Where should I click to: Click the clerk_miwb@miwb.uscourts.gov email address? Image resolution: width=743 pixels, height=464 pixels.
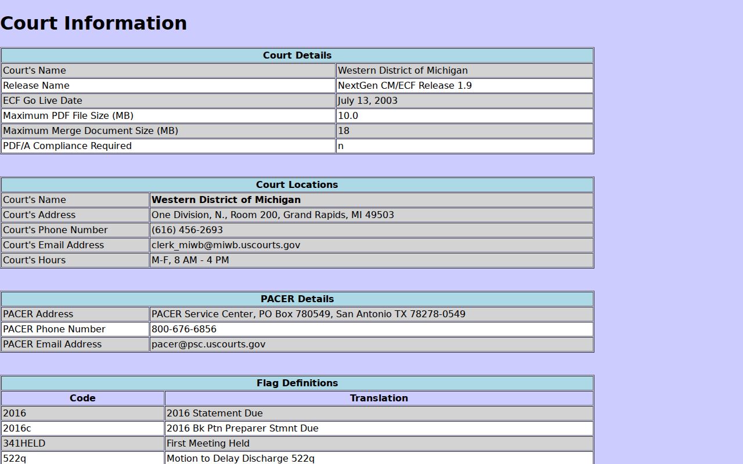coord(226,245)
